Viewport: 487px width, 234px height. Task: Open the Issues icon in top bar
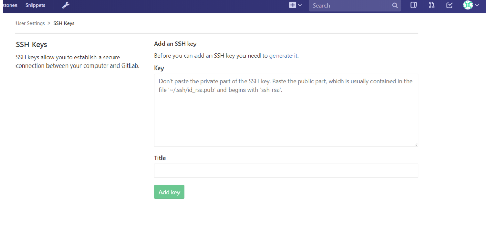point(413,5)
